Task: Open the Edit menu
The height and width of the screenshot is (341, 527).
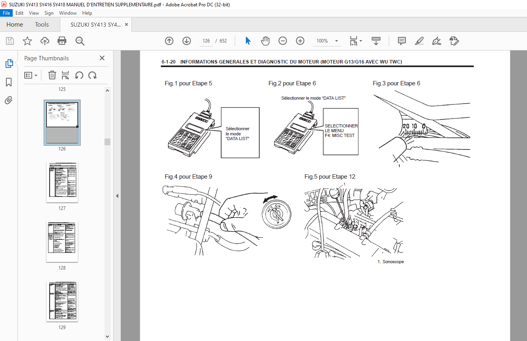Action: click(x=19, y=13)
